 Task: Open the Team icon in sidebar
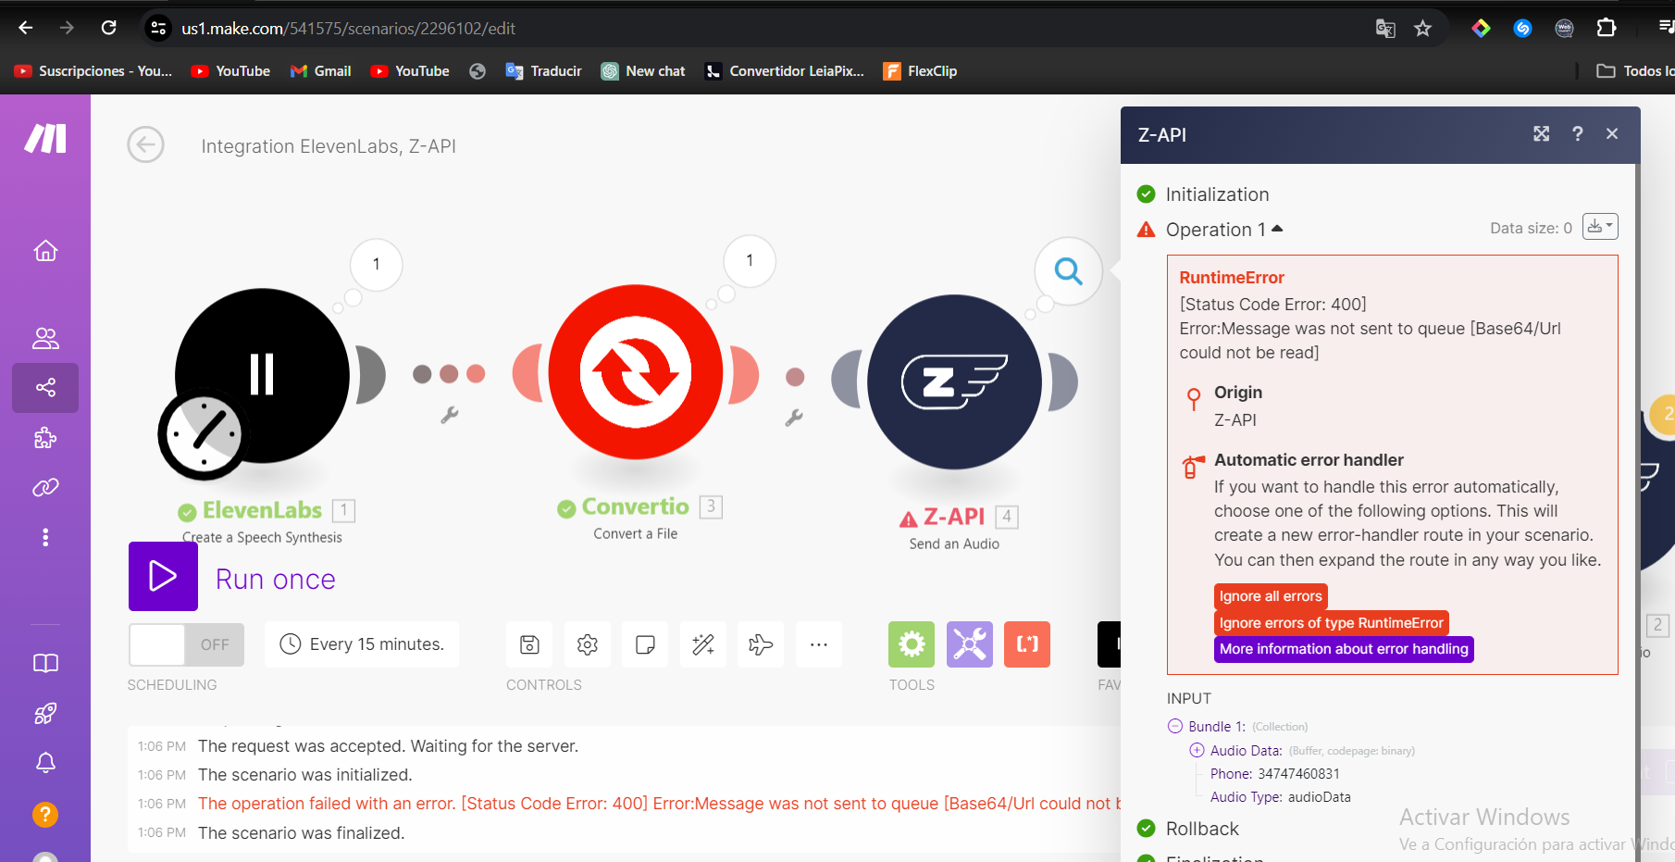[45, 338]
